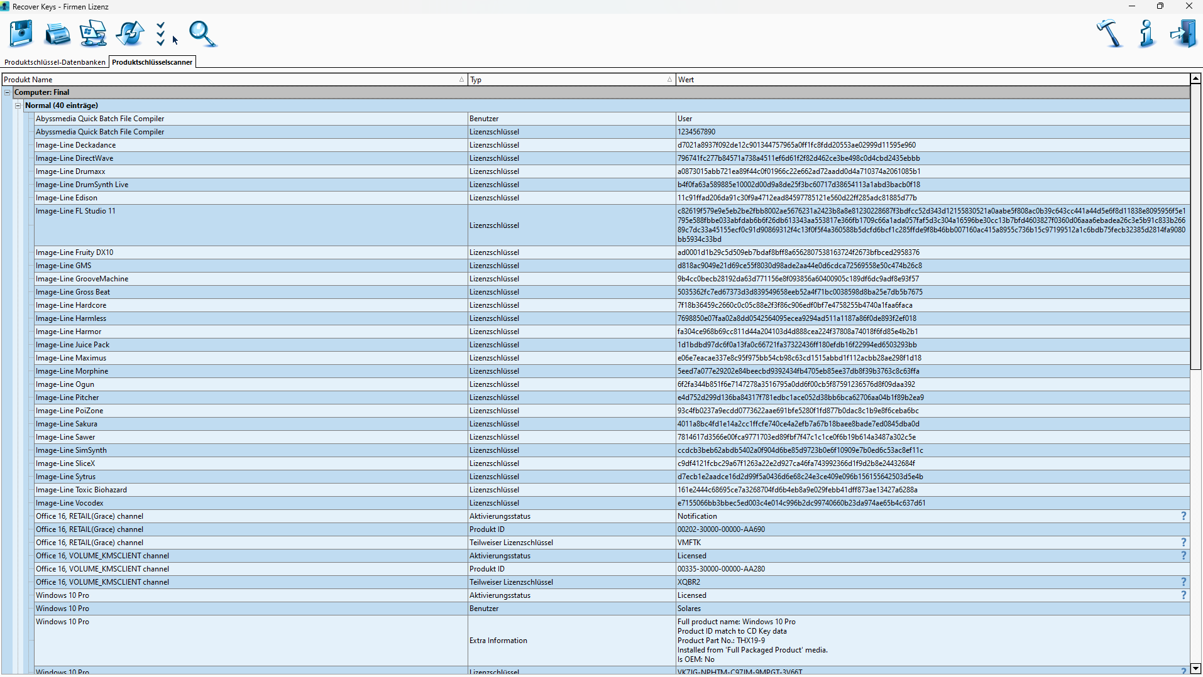Image resolution: width=1203 pixels, height=677 pixels.
Task: Select the 1234567890 license value
Action: (696, 132)
